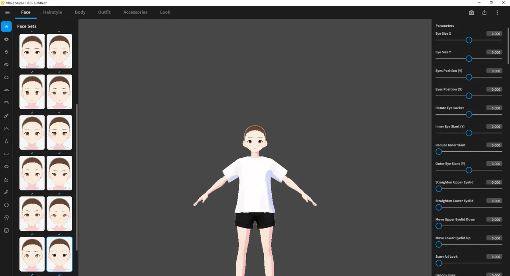Click the Move Lower Eyelid Up value field
The width and height of the screenshot is (510, 276).
point(494,238)
